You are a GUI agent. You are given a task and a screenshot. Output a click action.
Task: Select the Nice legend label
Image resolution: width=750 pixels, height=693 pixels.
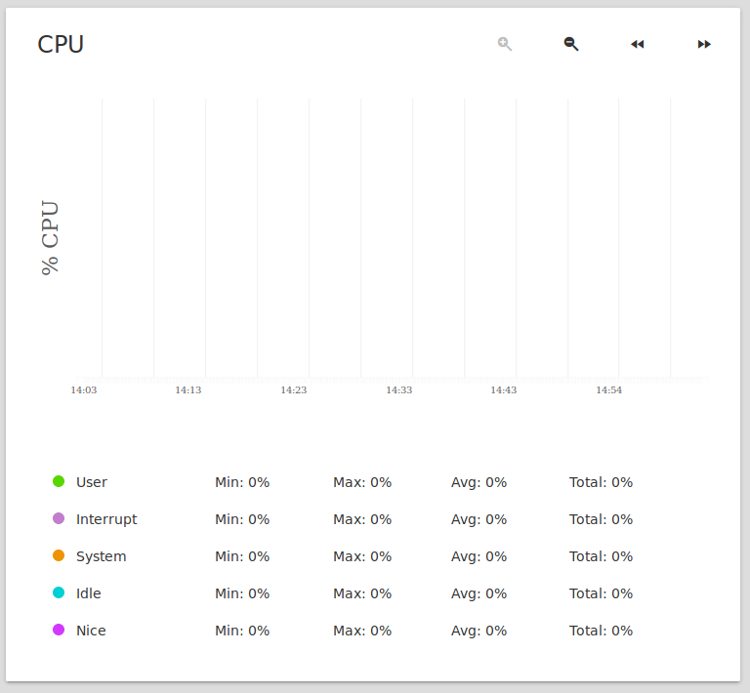point(92,631)
